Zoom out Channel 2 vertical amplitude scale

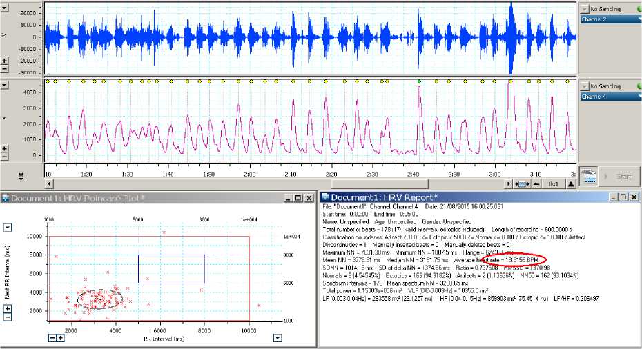pyautogui.click(x=5, y=69)
